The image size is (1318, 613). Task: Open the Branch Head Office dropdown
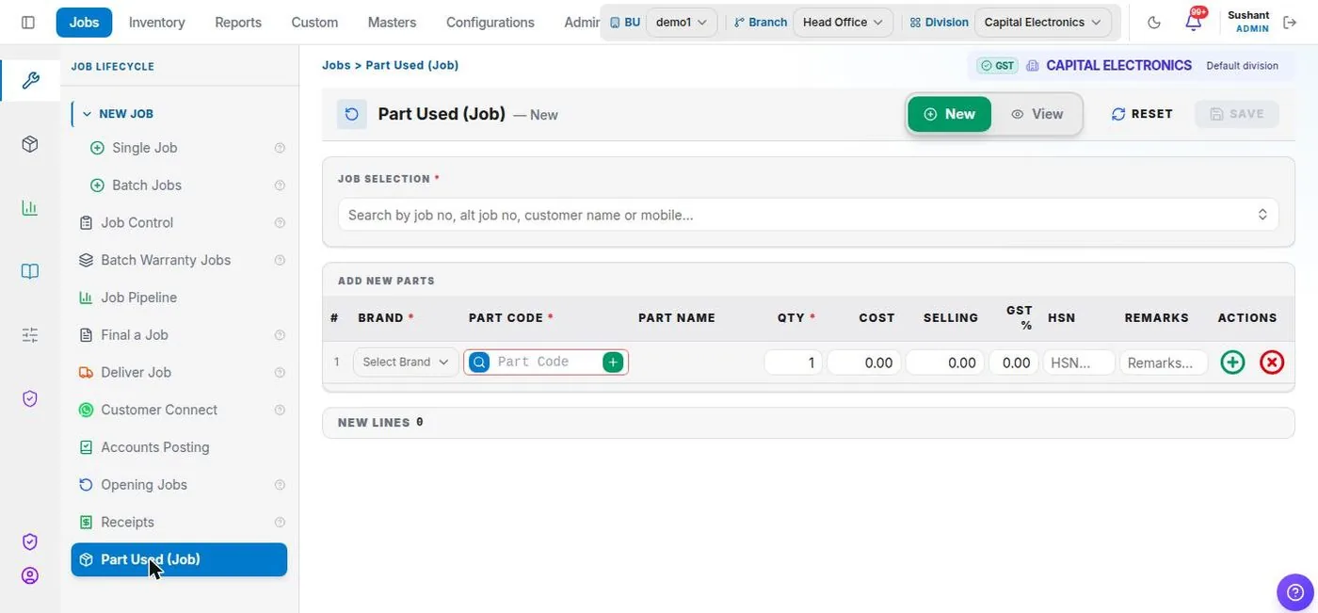pos(843,23)
